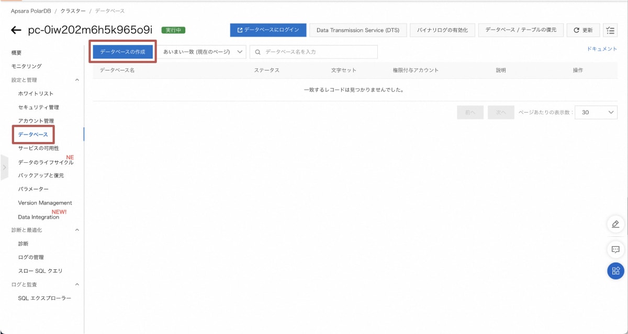
Task: Click the blue widget grid icon at bottom right
Action: (615, 269)
